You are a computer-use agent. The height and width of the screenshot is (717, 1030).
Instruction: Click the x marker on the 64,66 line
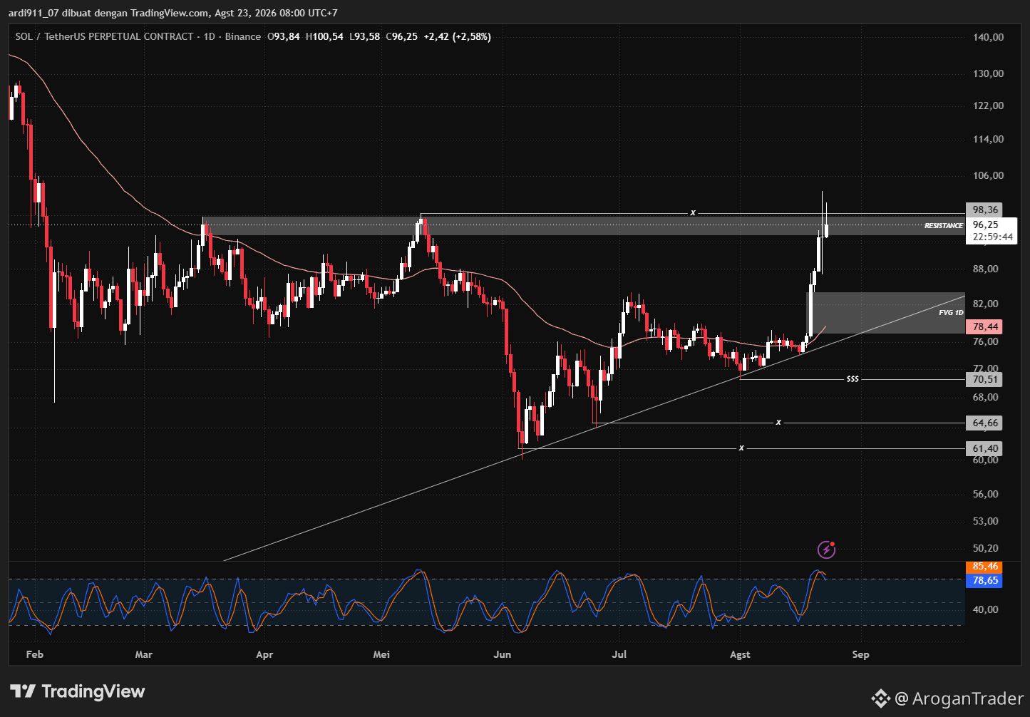778,423
